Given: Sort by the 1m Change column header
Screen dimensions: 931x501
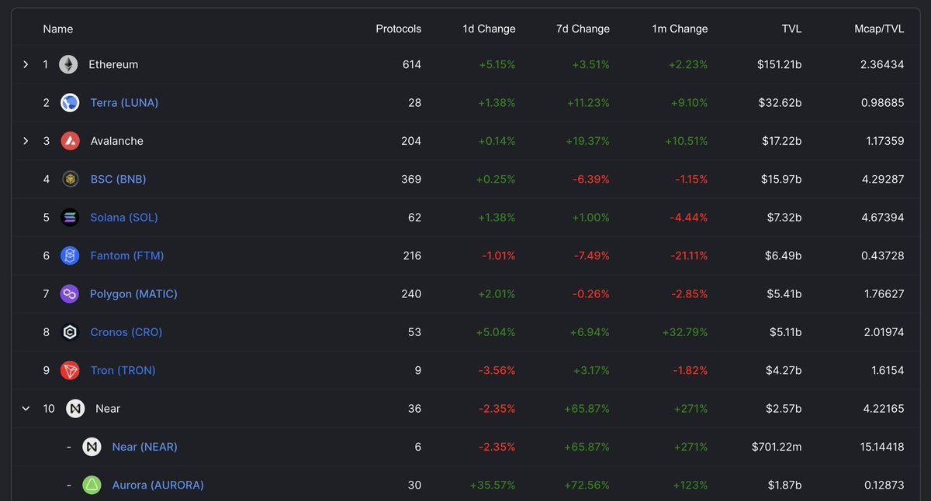Looking at the screenshot, I should pos(680,29).
